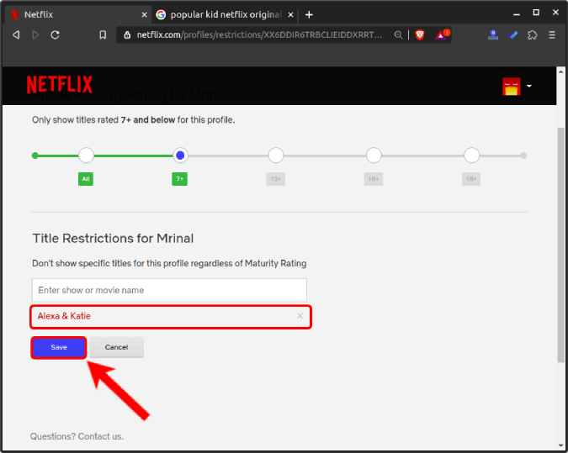The width and height of the screenshot is (568, 453).
Task: Click the browser back arrow
Action: tap(16, 35)
